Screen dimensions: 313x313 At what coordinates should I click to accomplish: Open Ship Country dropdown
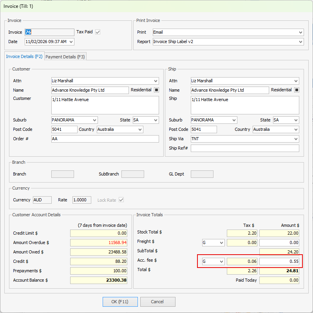click(x=296, y=129)
